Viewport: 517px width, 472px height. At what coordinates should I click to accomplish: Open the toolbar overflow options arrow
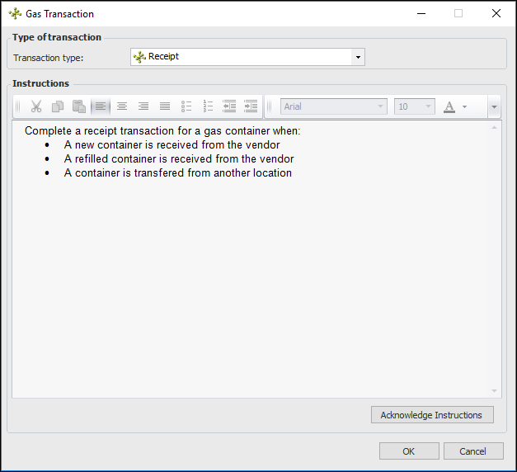point(494,106)
